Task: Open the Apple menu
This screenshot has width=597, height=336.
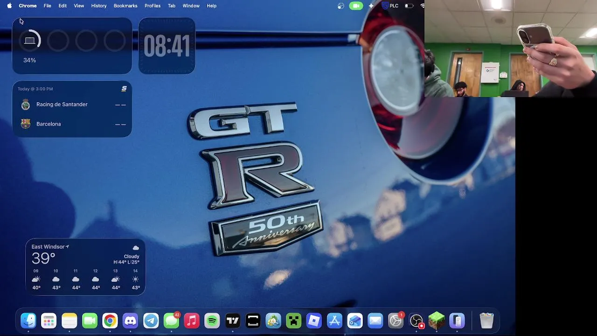Action: [9, 6]
